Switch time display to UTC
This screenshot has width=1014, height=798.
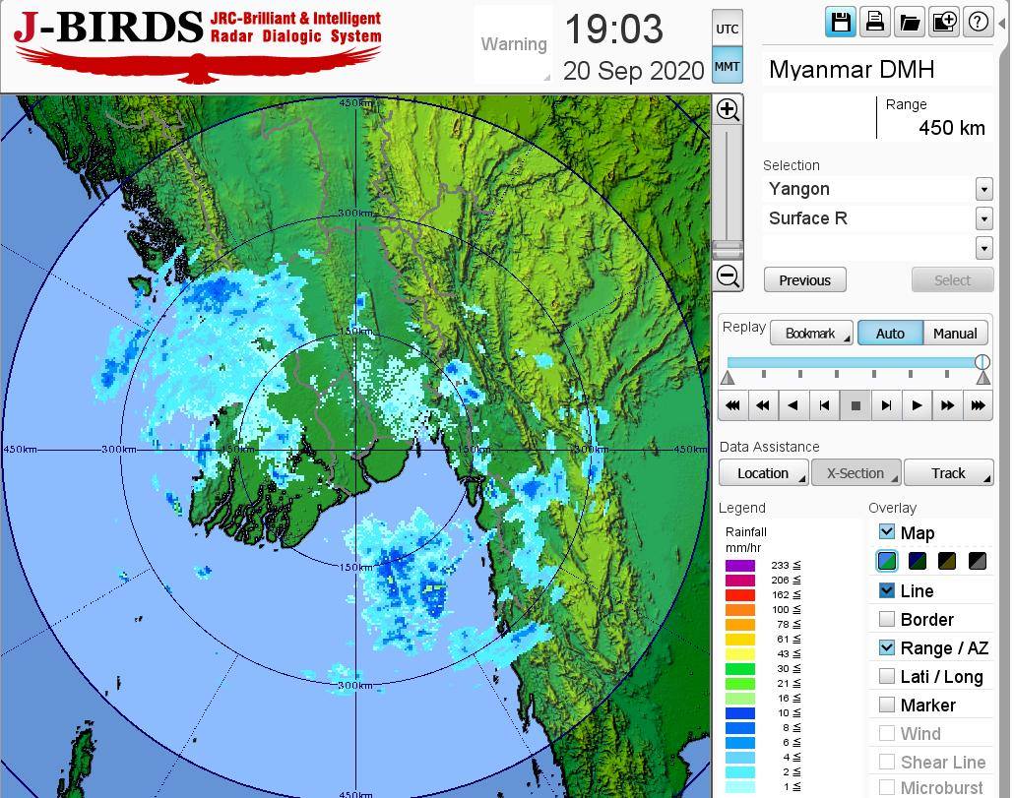(x=727, y=29)
